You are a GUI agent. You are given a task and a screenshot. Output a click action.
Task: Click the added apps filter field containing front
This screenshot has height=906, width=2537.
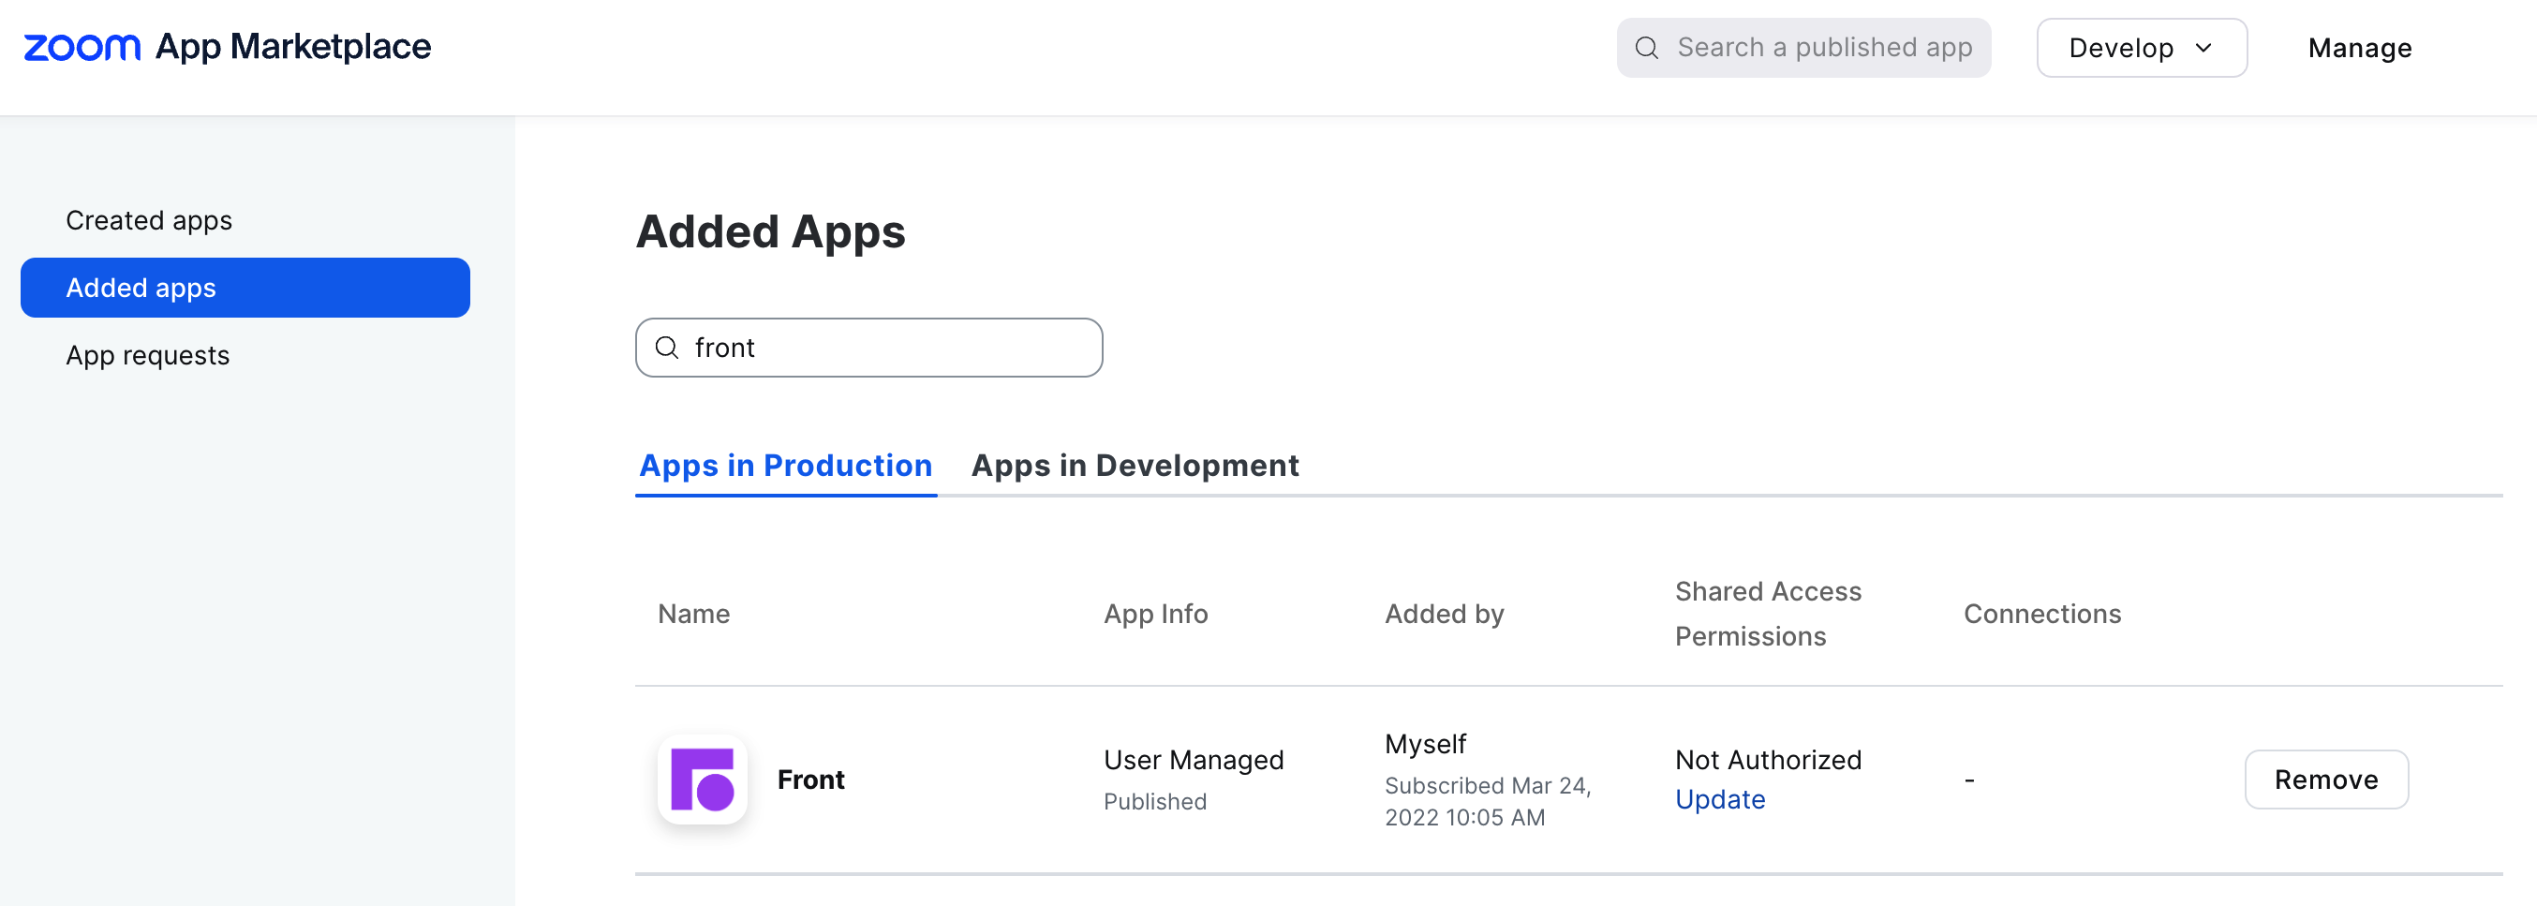(868, 348)
